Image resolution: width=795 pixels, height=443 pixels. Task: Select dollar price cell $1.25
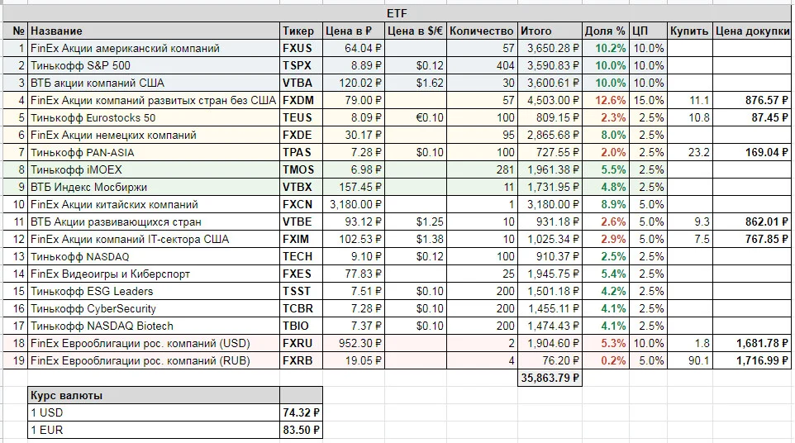click(x=415, y=221)
